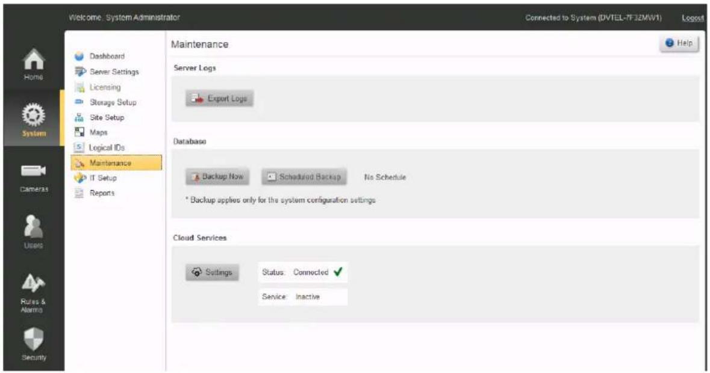Click Backup Now button

tap(218, 176)
